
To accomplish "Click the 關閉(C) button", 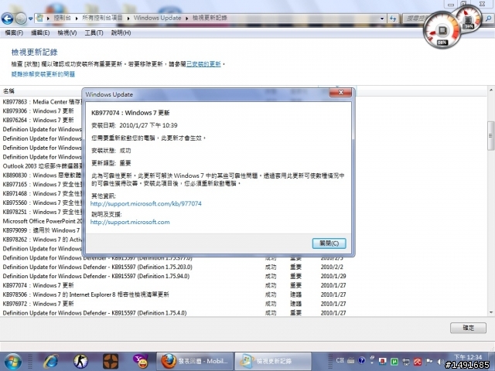I will point(329,243).
